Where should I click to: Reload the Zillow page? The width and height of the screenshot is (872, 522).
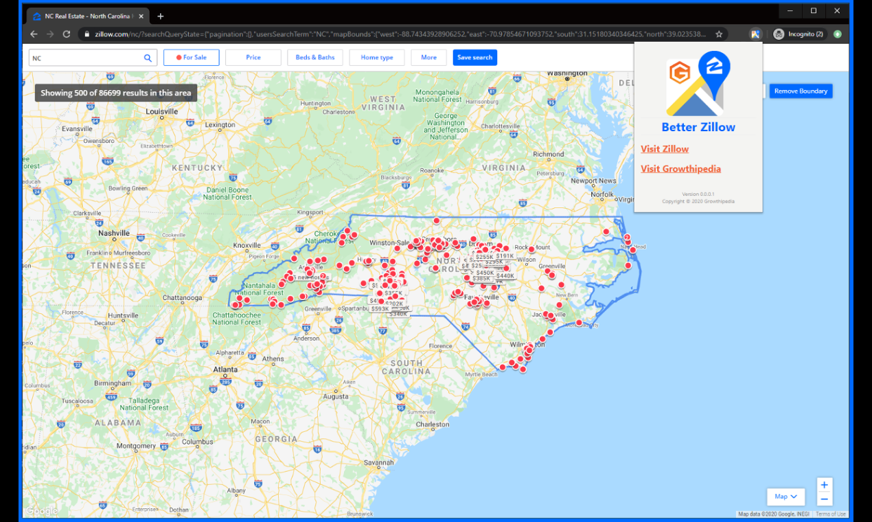click(67, 34)
